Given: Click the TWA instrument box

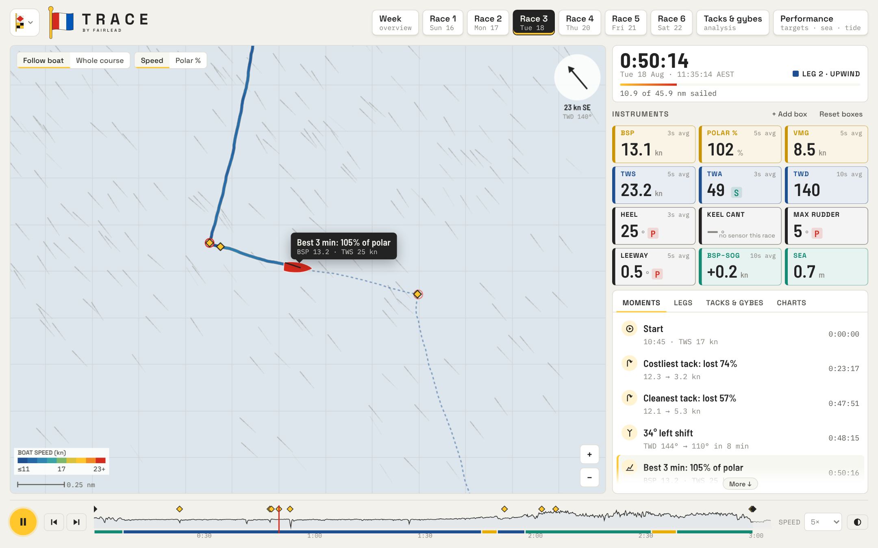Looking at the screenshot, I should coord(740,185).
